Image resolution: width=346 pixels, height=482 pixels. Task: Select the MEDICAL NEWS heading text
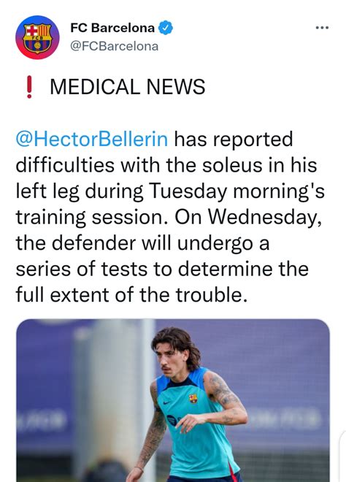click(x=127, y=87)
